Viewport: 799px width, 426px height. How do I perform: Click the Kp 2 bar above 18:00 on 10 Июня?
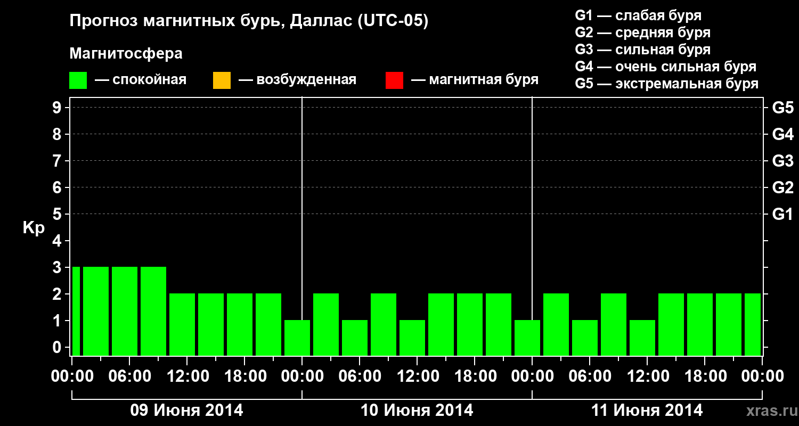[470, 324]
